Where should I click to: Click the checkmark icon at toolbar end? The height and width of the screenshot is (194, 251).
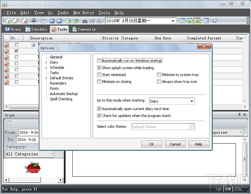215,21
